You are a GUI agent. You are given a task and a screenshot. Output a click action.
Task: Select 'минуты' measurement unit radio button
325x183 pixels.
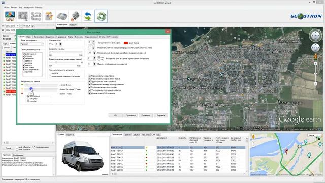pos(28,101)
